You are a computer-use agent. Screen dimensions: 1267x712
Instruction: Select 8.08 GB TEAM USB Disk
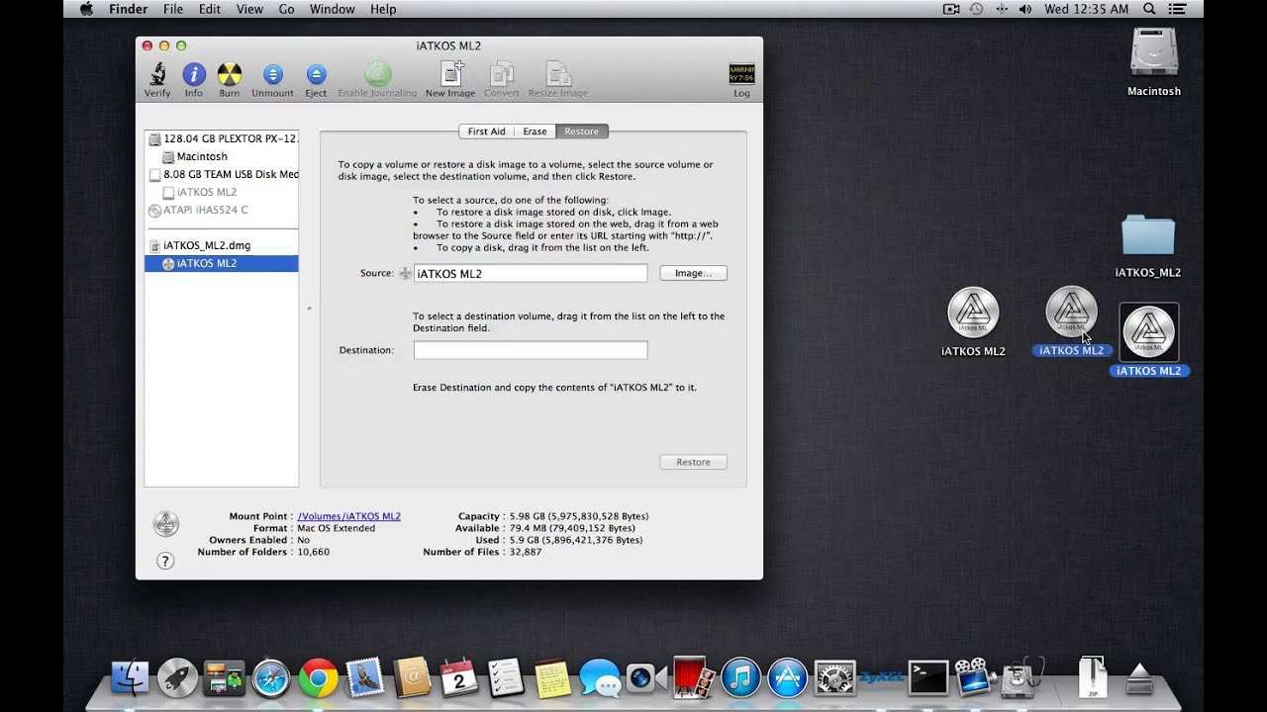[222, 174]
